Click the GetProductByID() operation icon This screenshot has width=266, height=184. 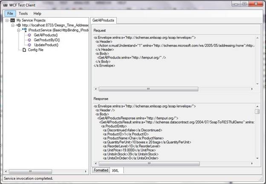(29, 40)
